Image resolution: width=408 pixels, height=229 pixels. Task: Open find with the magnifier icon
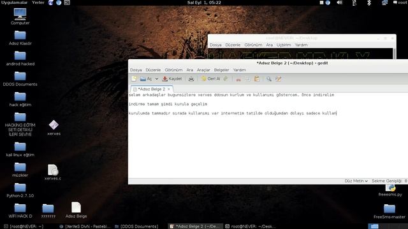(269, 79)
